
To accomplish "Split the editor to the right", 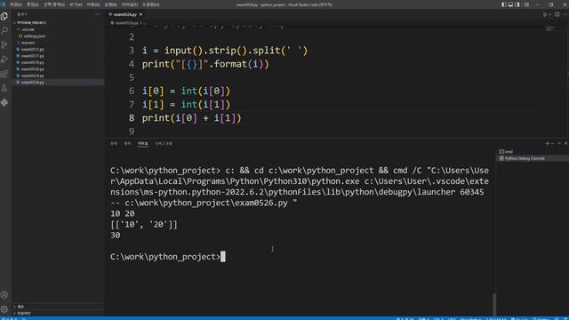I will (557, 14).
